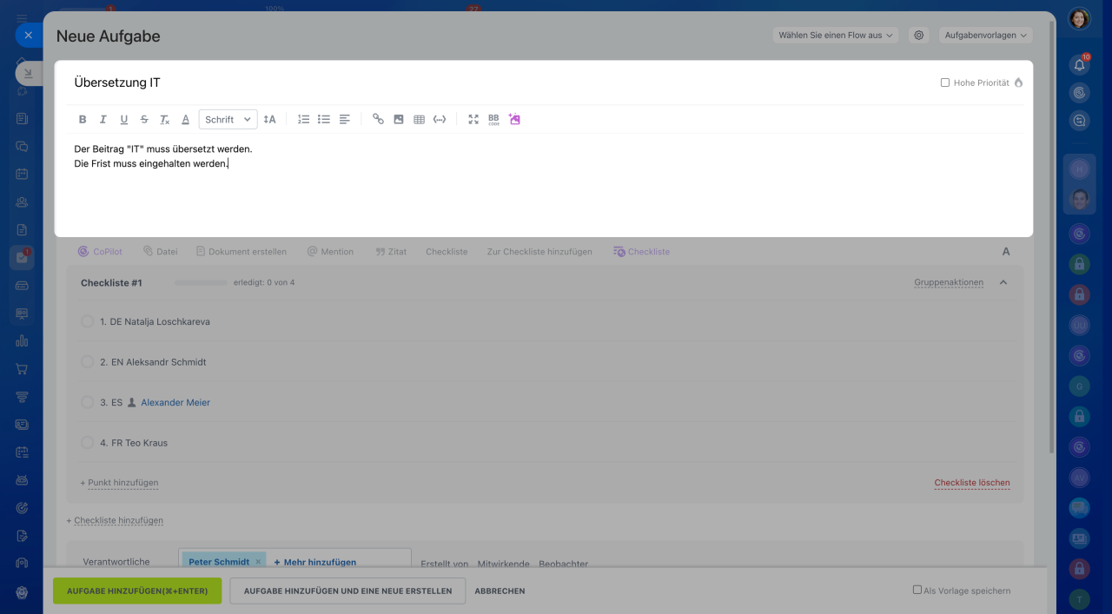Expand editor to fullscreen

pyautogui.click(x=473, y=120)
